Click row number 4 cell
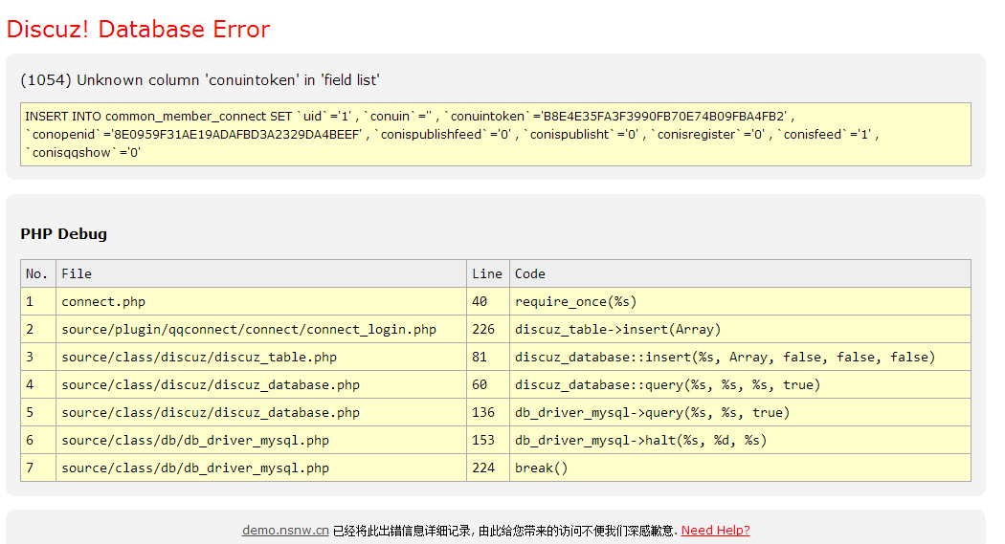 click(38, 384)
